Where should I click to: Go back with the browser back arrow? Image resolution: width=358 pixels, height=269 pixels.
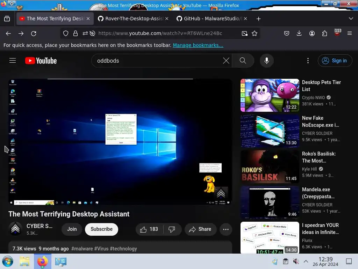point(8,33)
